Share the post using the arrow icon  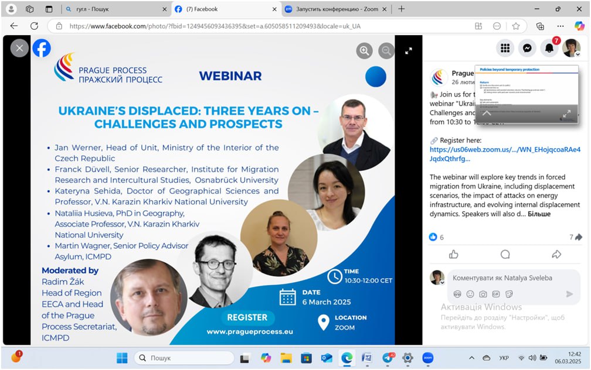click(x=556, y=254)
